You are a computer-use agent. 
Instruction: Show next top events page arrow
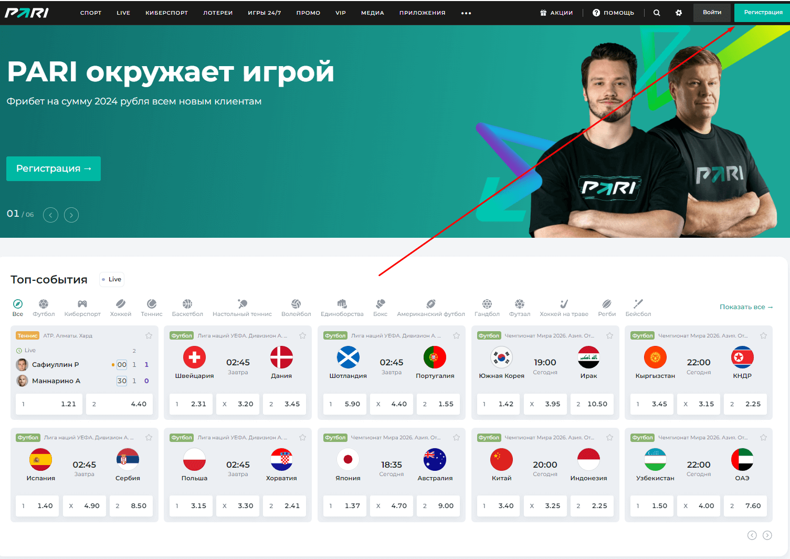tap(767, 535)
